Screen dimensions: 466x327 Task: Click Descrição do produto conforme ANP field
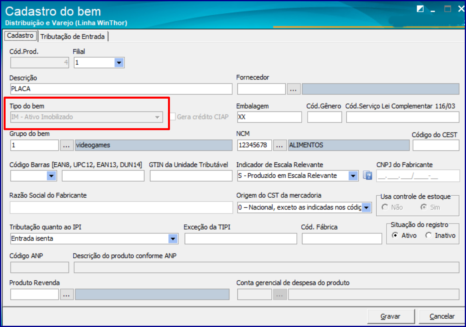tap(267, 268)
